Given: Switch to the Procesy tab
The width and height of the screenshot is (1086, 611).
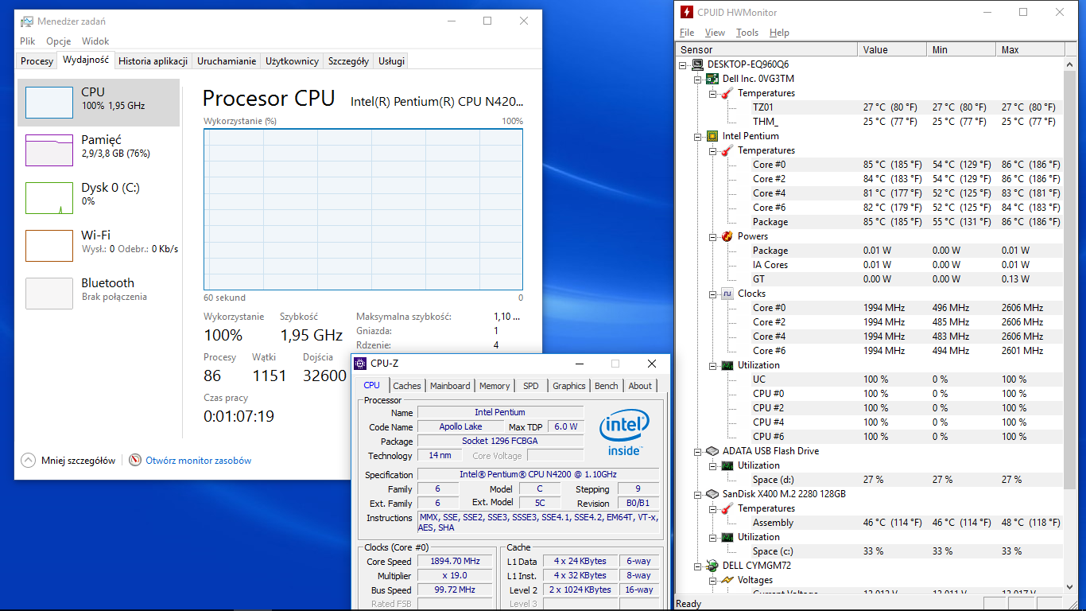Looking at the screenshot, I should 37,61.
